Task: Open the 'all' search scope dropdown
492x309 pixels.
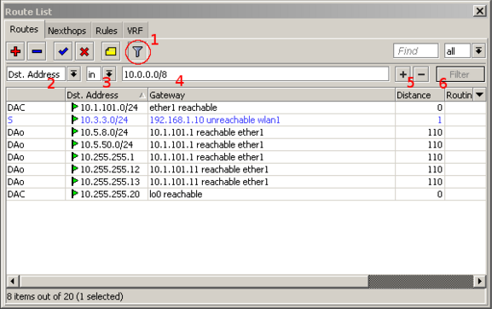Action: (x=478, y=50)
